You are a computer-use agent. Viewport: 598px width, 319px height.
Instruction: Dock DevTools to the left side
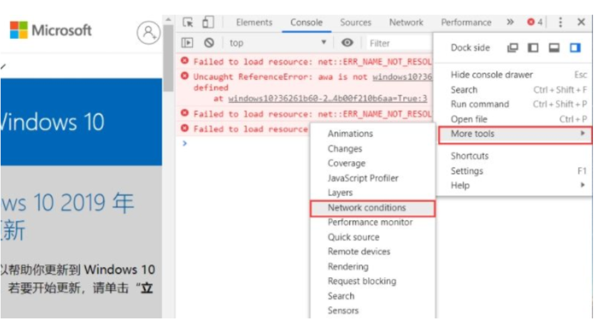click(x=533, y=48)
